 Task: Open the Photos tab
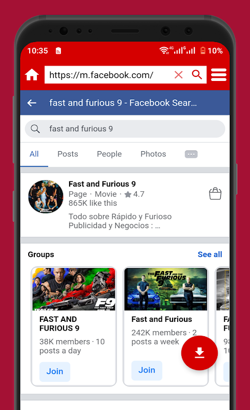(153, 154)
